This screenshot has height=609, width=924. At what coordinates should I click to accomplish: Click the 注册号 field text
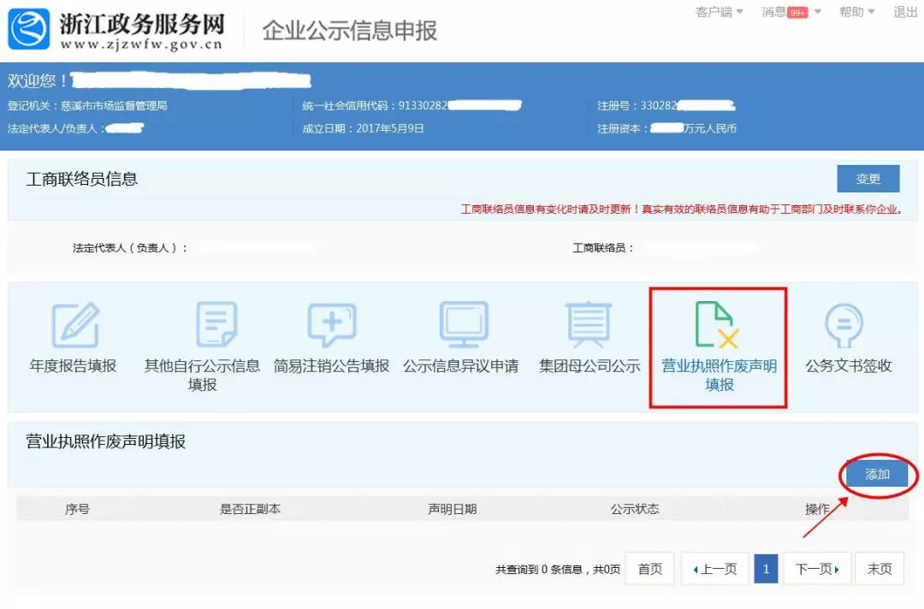pyautogui.click(x=666, y=105)
